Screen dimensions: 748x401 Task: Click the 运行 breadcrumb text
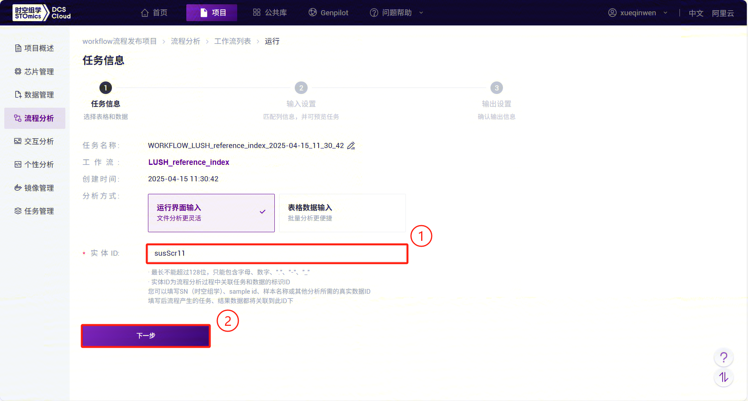(272, 41)
